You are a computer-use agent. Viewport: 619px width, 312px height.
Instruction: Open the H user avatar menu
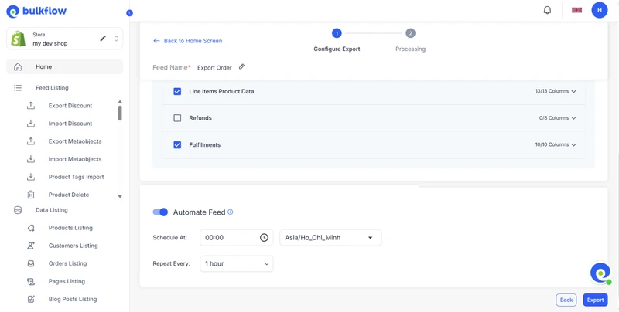599,10
